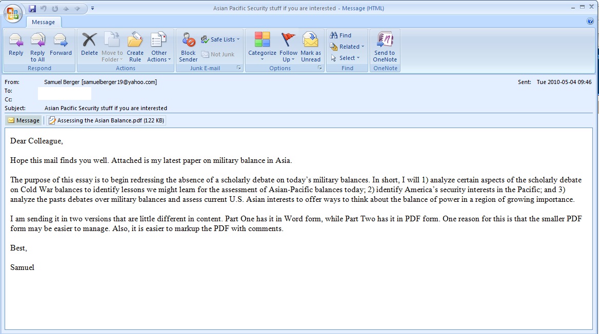Delete the current message
The image size is (599, 334).
89,46
